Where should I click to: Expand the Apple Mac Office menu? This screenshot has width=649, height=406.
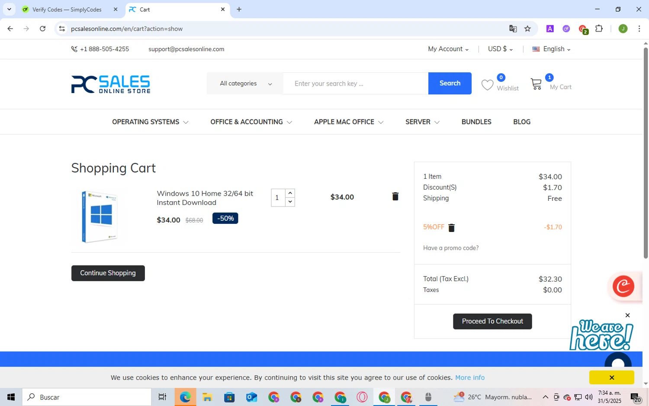[x=349, y=122]
